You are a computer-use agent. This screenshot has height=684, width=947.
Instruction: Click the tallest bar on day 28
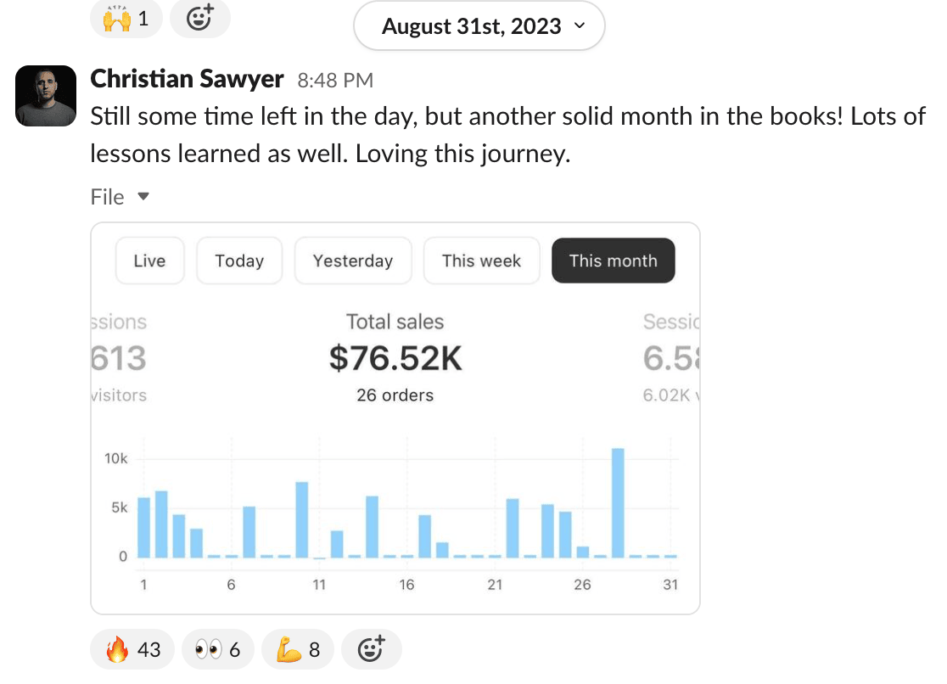pyautogui.click(x=618, y=502)
